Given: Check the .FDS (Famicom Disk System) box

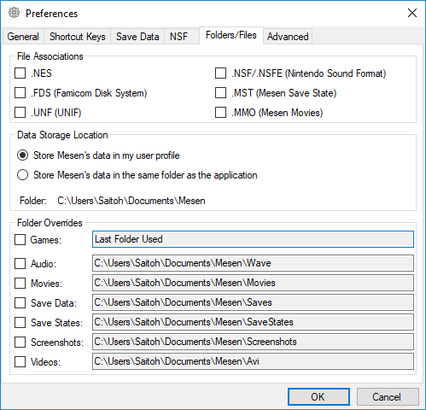Looking at the screenshot, I should (20, 93).
